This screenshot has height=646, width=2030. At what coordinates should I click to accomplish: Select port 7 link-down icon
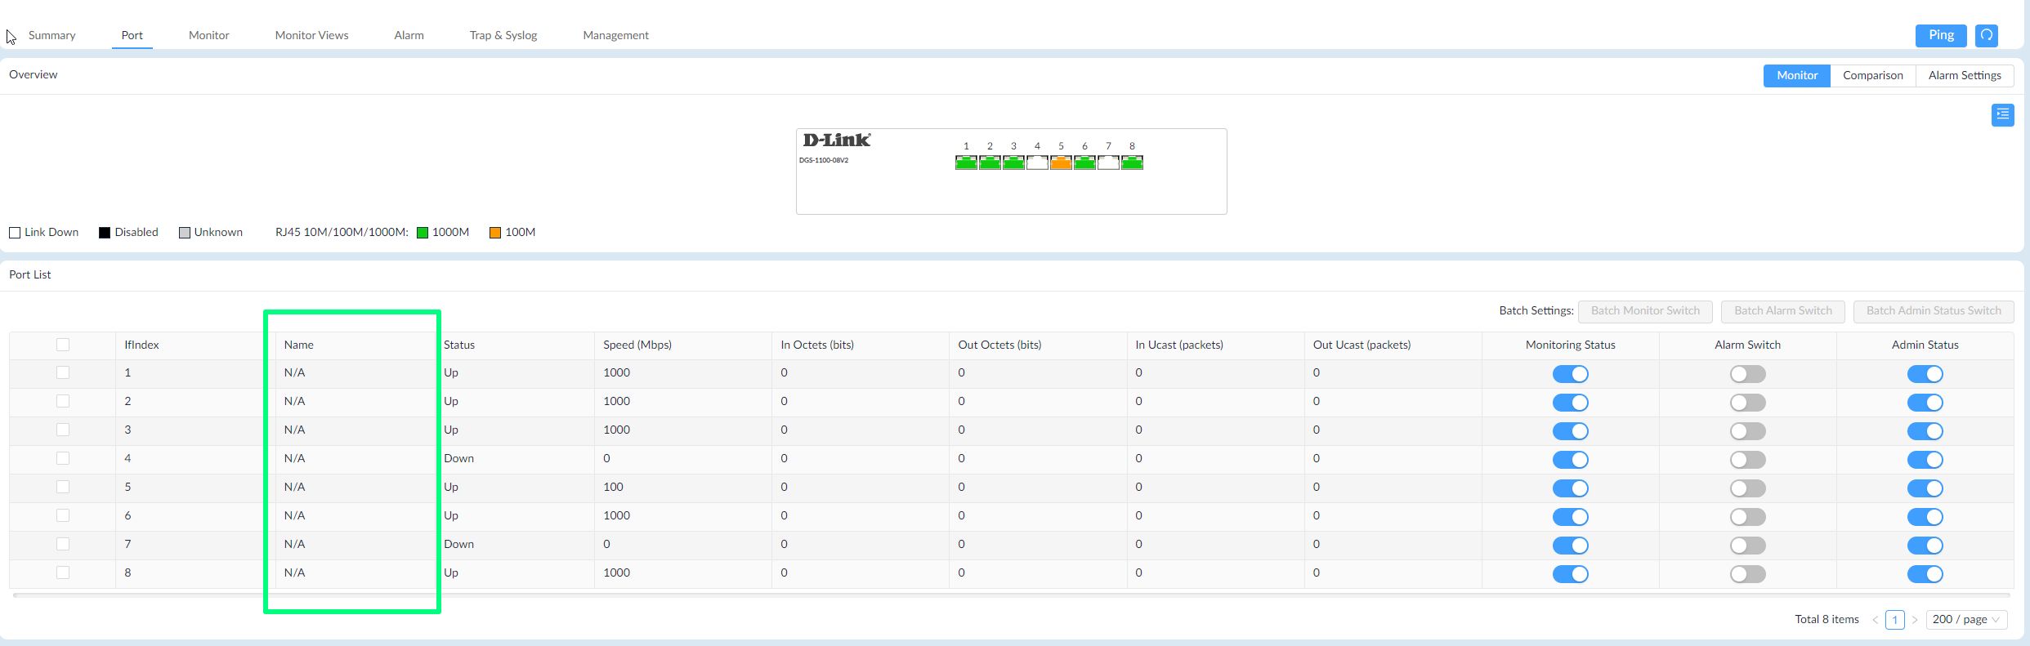1108,163
